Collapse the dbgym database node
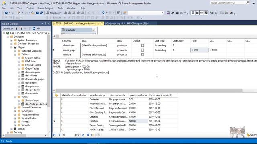The image size is (257, 144). pyautogui.click(x=12, y=47)
